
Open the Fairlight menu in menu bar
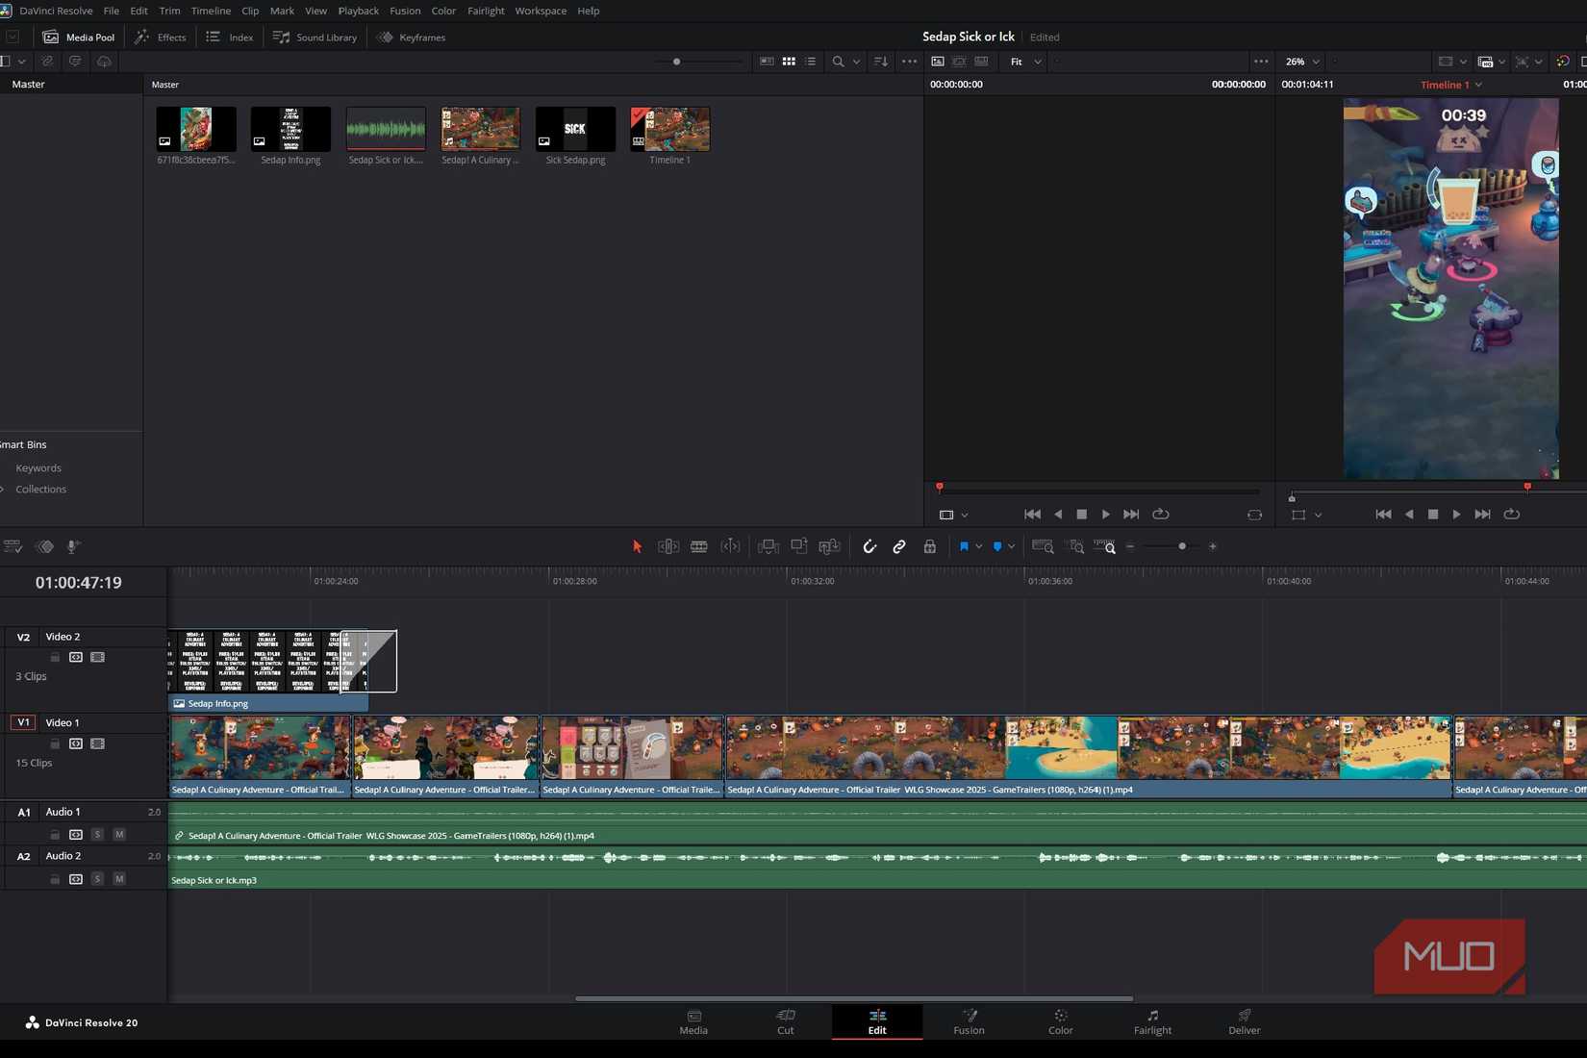(486, 11)
